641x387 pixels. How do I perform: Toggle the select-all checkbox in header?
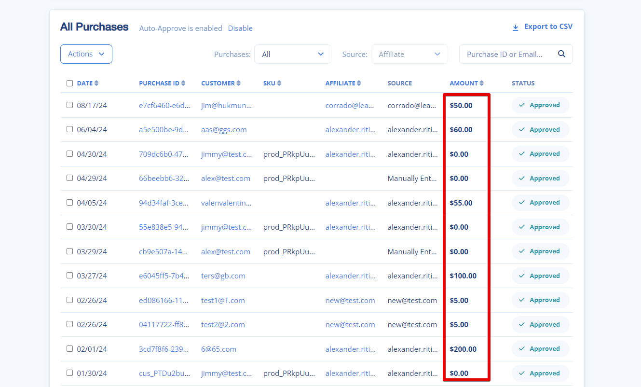[70, 83]
